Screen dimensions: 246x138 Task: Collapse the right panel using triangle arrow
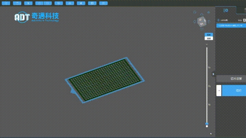(213, 74)
